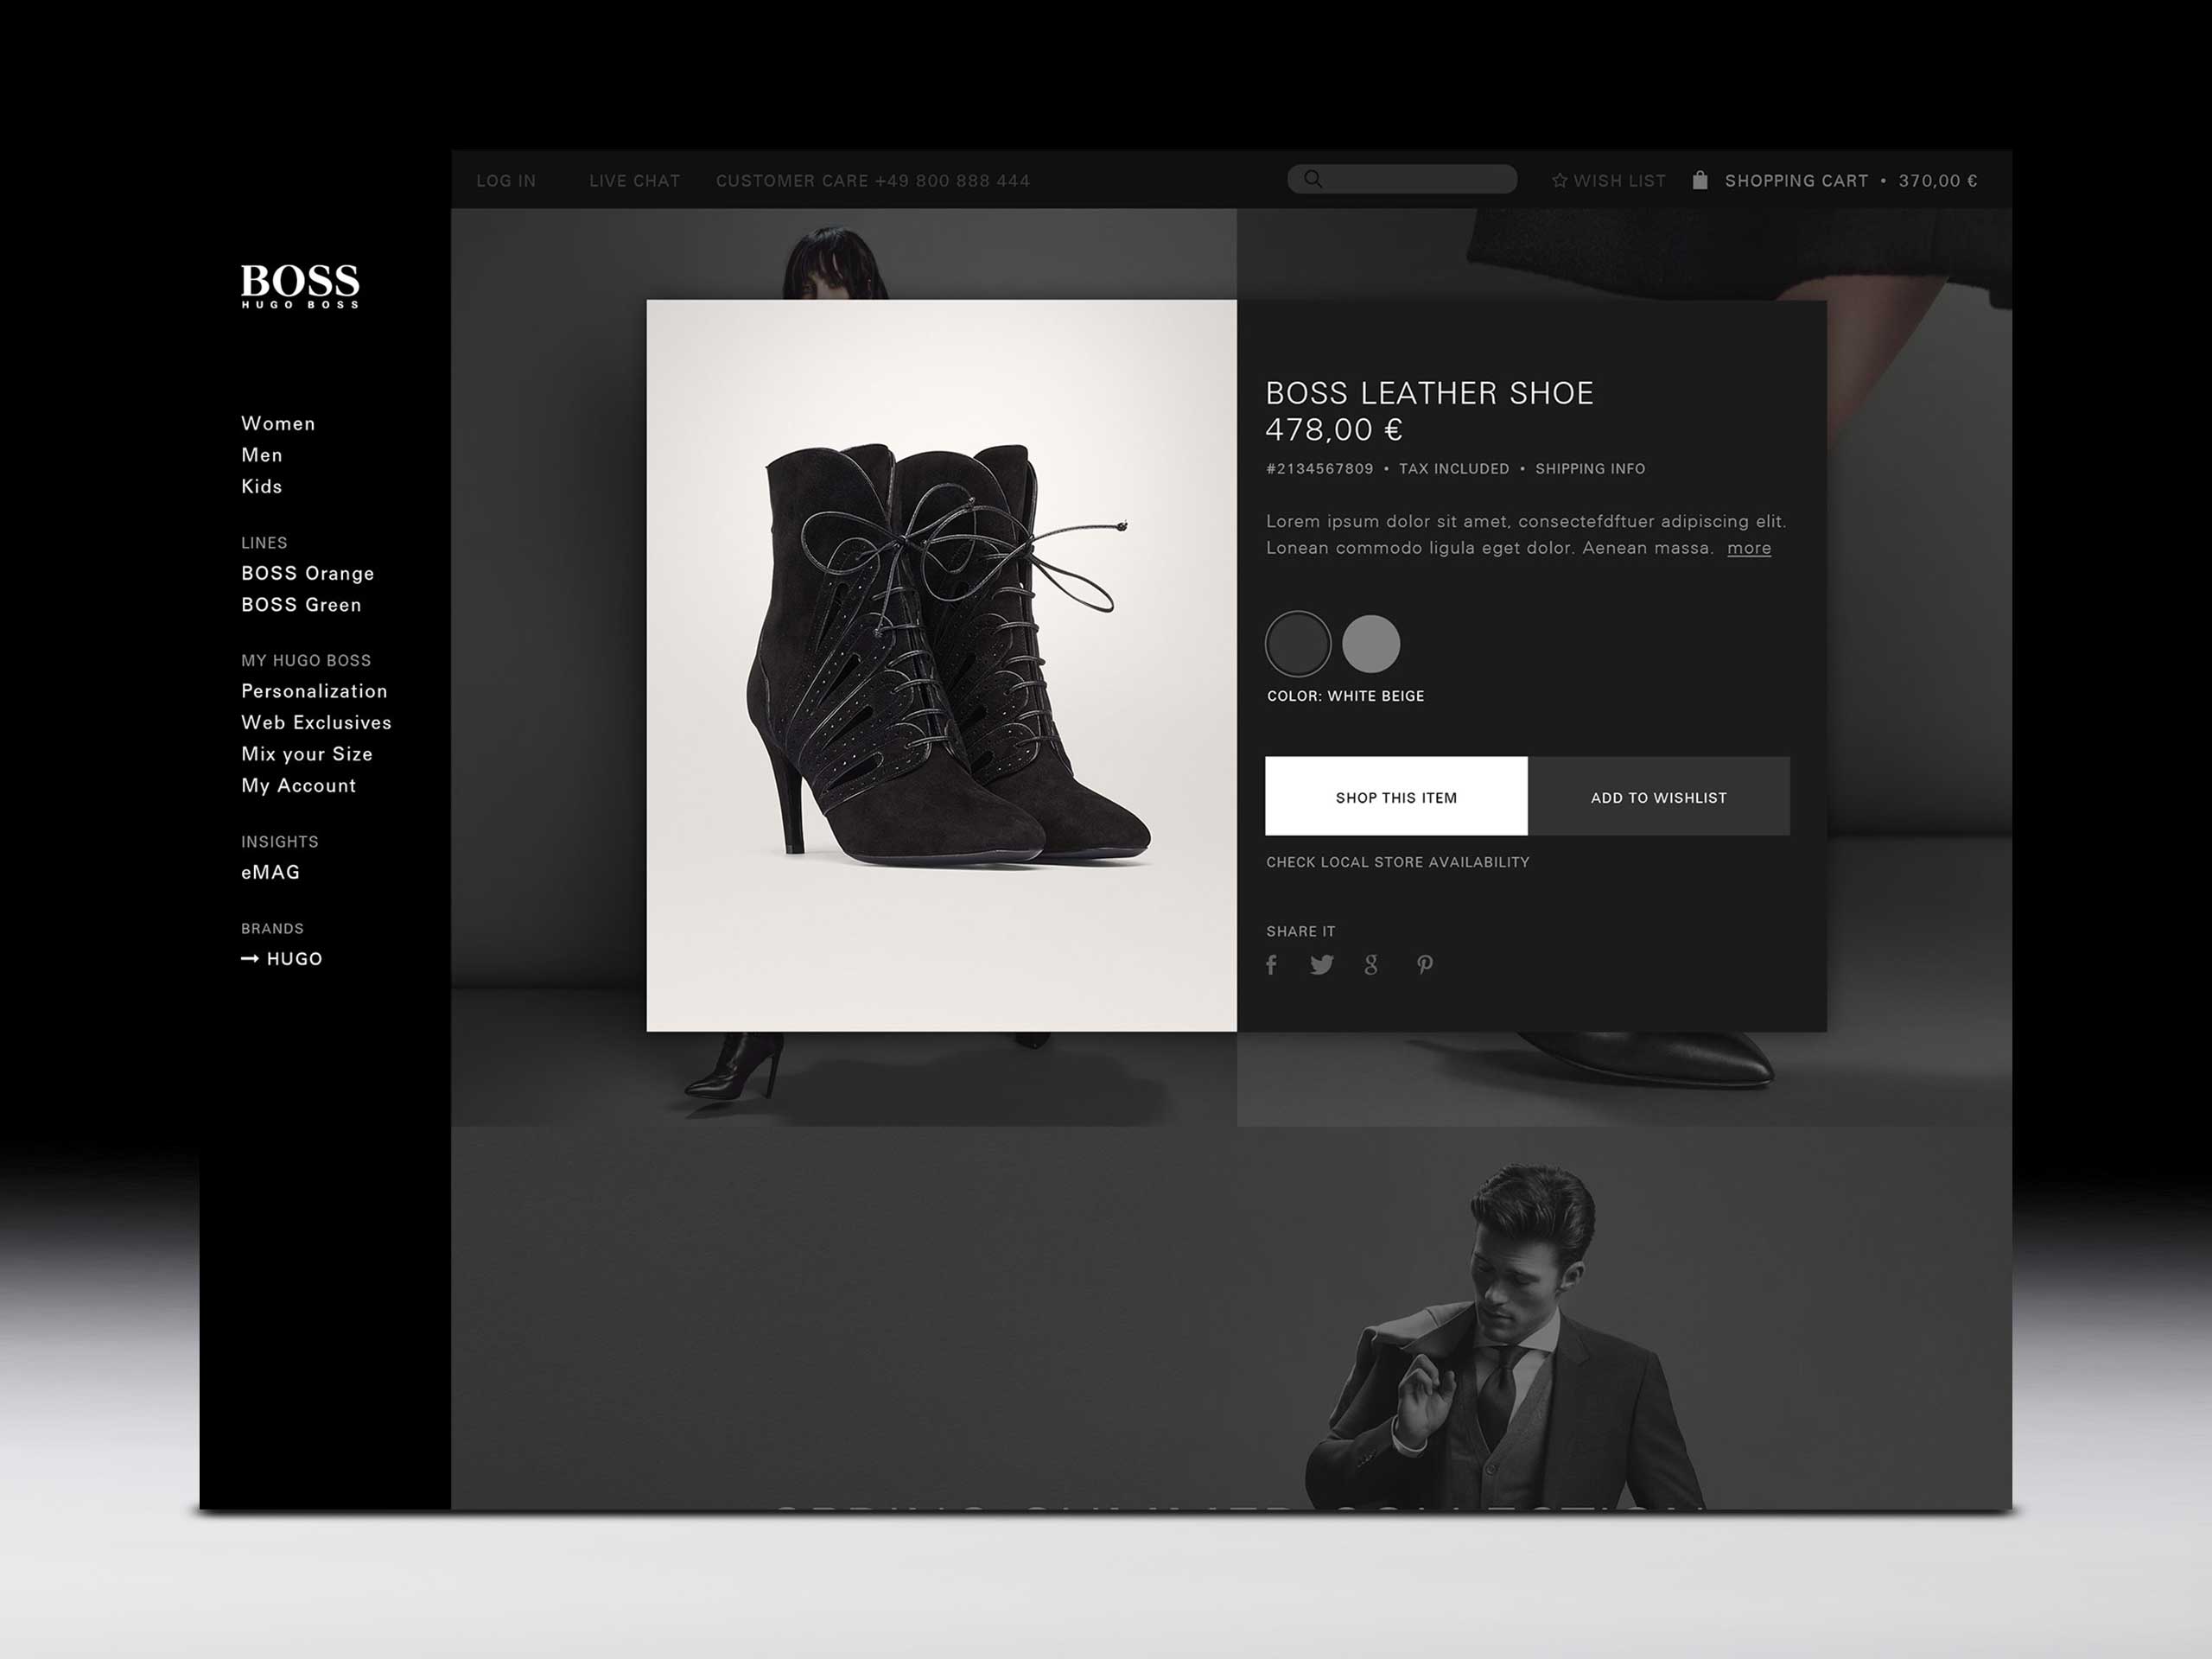2212x1659 pixels.
Task: Open Web Exclusives
Action: [x=316, y=722]
